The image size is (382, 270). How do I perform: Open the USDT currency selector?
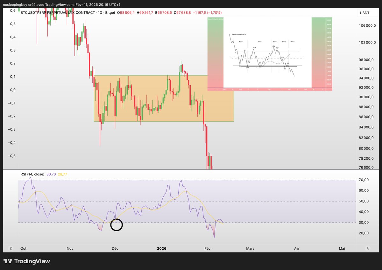365,13
